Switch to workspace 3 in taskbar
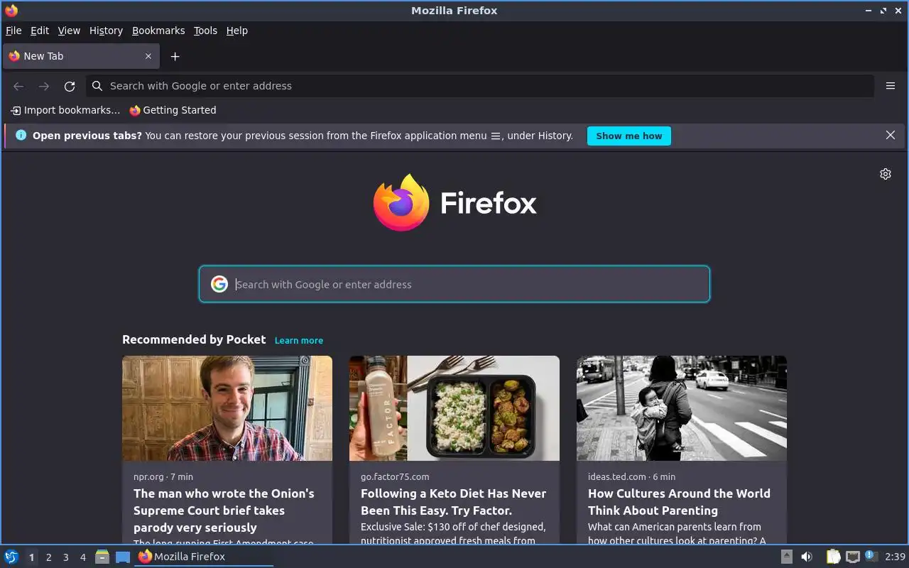The height and width of the screenshot is (568, 909). pyautogui.click(x=65, y=557)
